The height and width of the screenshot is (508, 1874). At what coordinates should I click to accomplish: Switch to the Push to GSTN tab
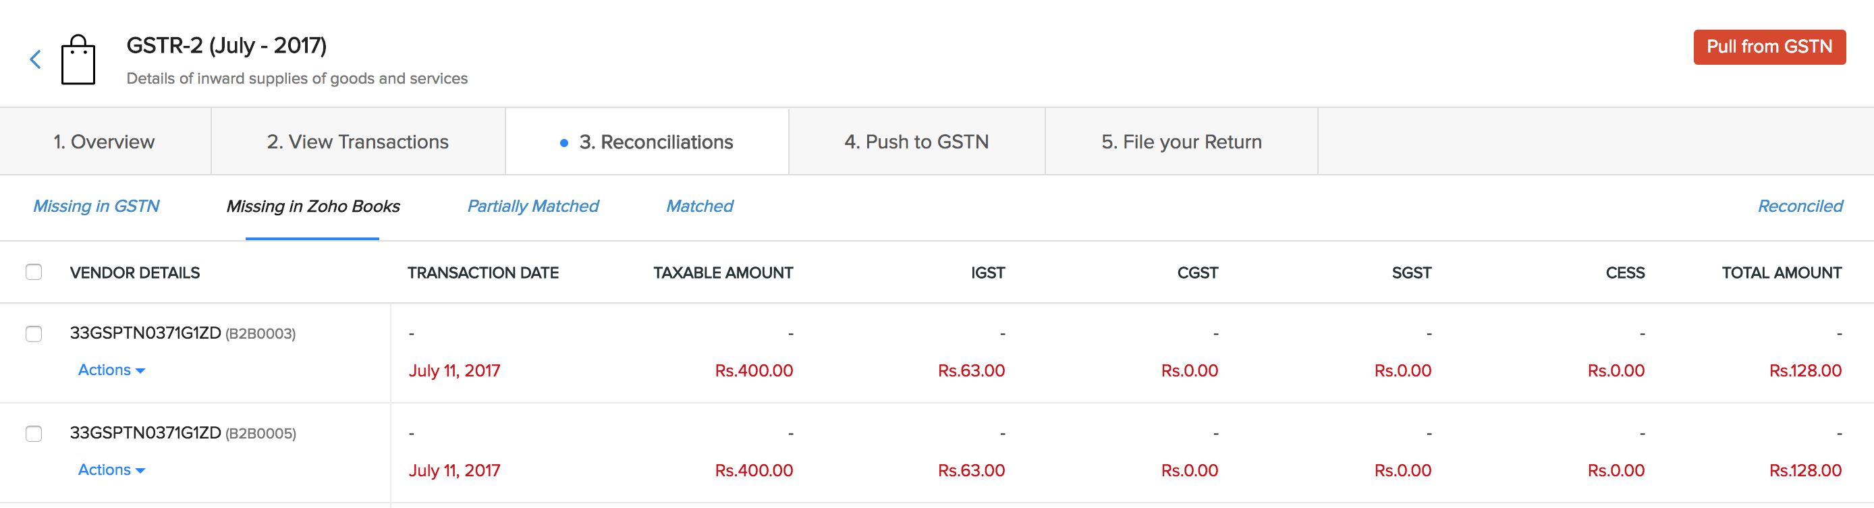tap(917, 141)
